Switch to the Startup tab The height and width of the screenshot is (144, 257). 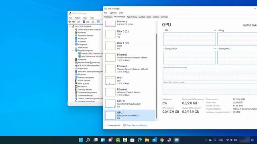pos(142,17)
